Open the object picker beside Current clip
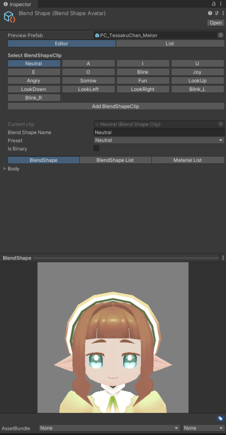The width and height of the screenshot is (226, 435). point(221,124)
